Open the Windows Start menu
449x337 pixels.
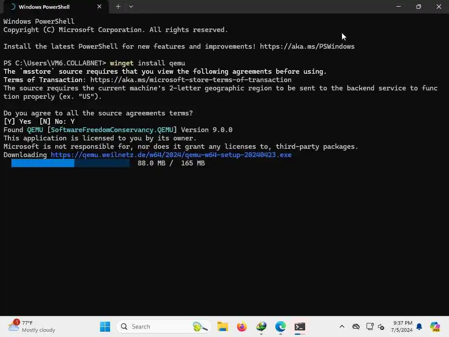(105, 326)
